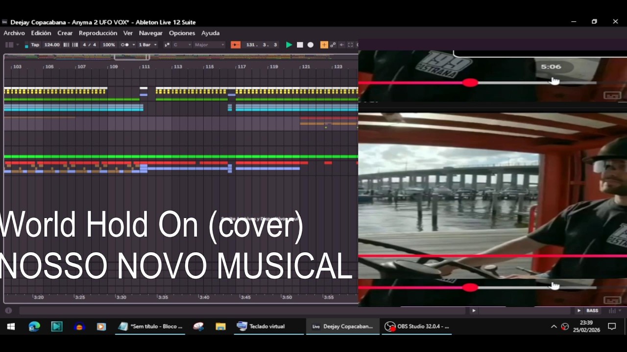Click the bottom red video progress knob
This screenshot has height=352, width=627.
click(x=470, y=287)
